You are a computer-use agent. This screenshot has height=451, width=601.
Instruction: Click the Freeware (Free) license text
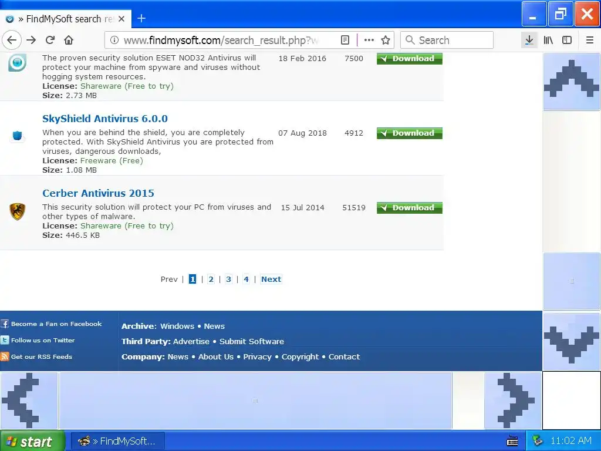tap(112, 161)
